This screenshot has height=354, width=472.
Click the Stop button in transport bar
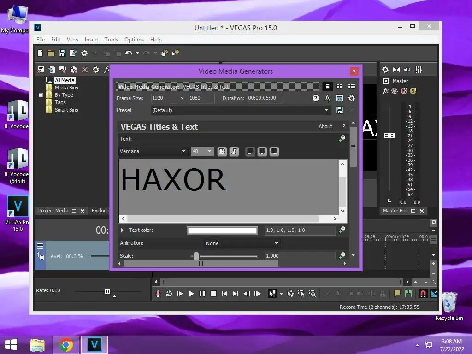click(x=213, y=294)
